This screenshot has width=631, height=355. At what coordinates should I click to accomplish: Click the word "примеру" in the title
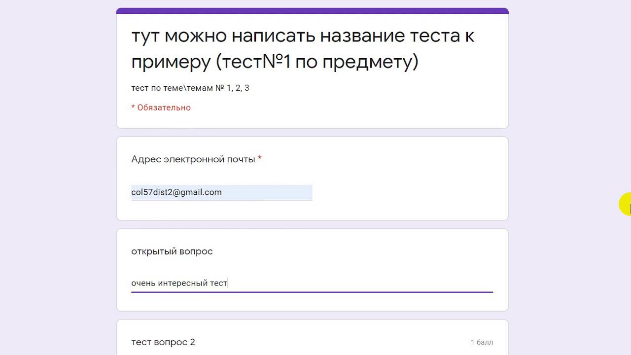tap(171, 62)
